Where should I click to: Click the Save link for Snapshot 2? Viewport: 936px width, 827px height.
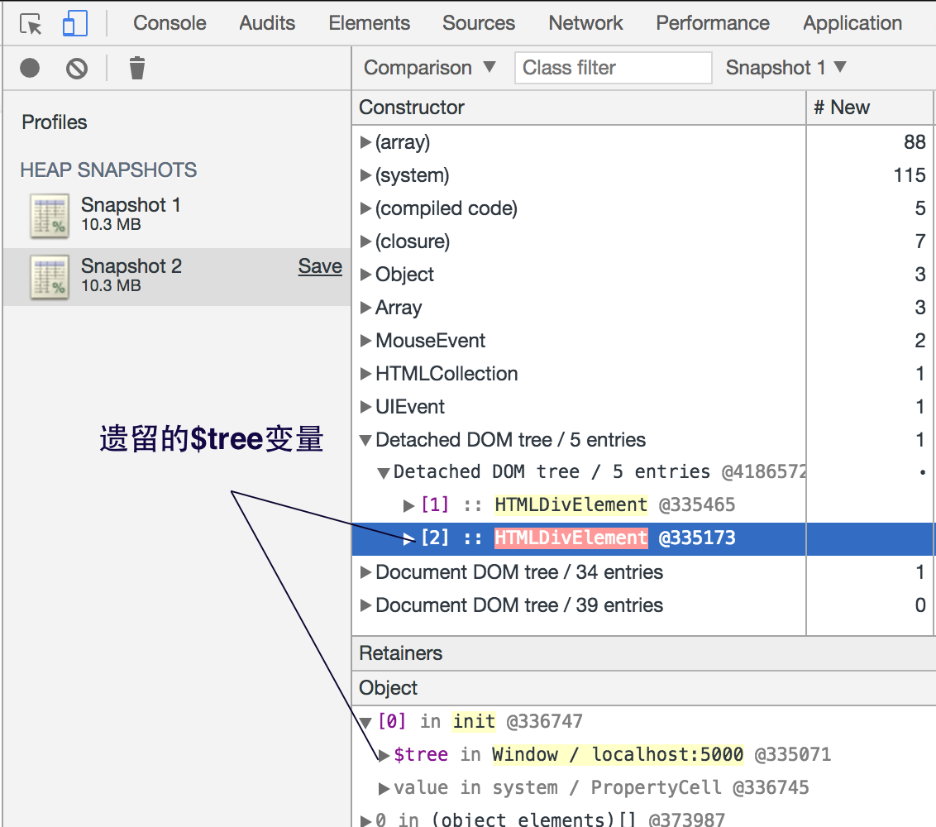pyautogui.click(x=320, y=265)
